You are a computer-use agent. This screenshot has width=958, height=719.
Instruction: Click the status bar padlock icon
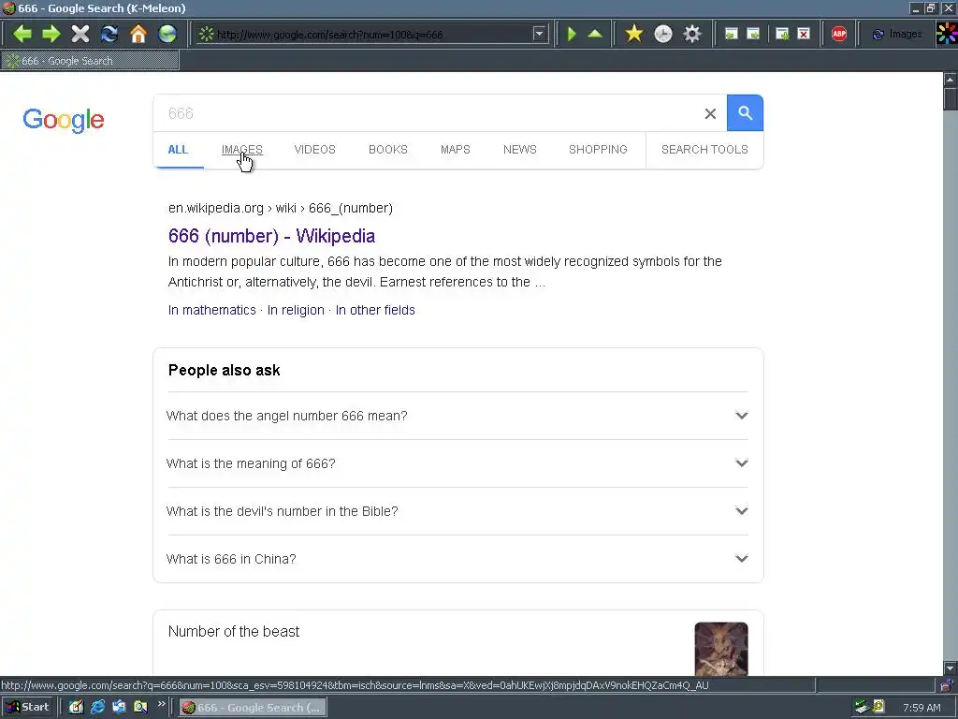coord(948,685)
